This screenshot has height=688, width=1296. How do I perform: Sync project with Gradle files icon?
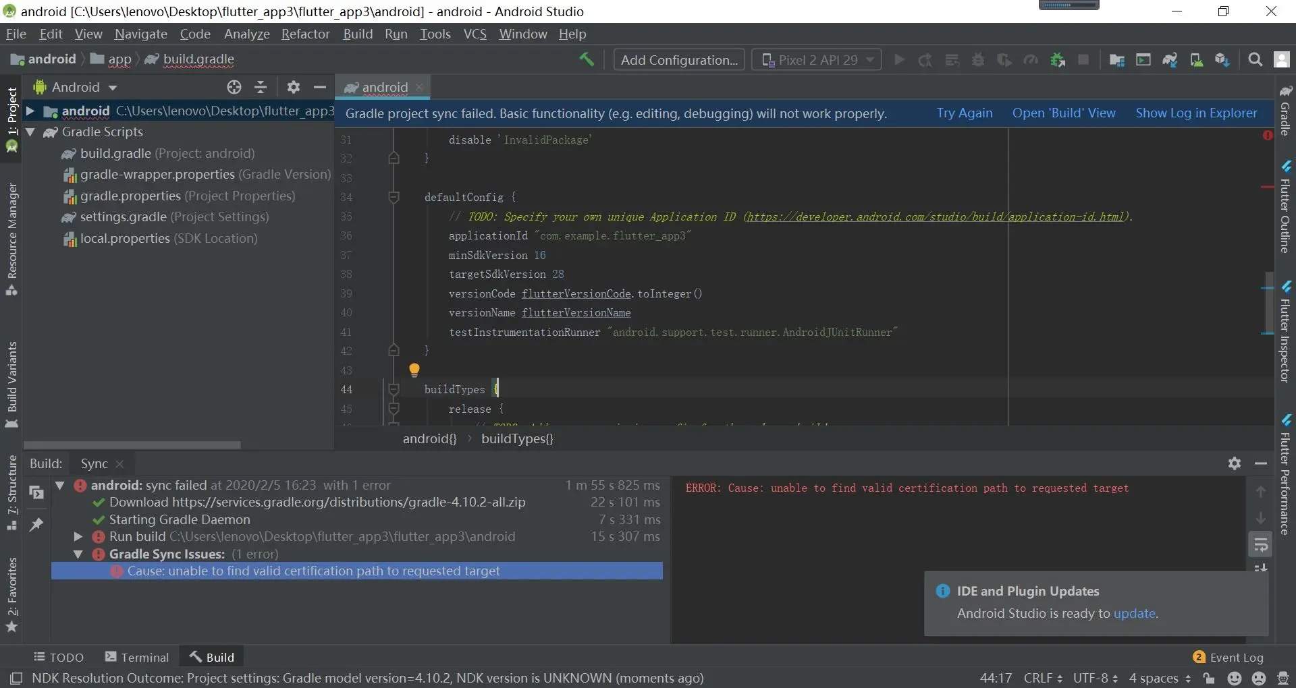pos(1170,60)
